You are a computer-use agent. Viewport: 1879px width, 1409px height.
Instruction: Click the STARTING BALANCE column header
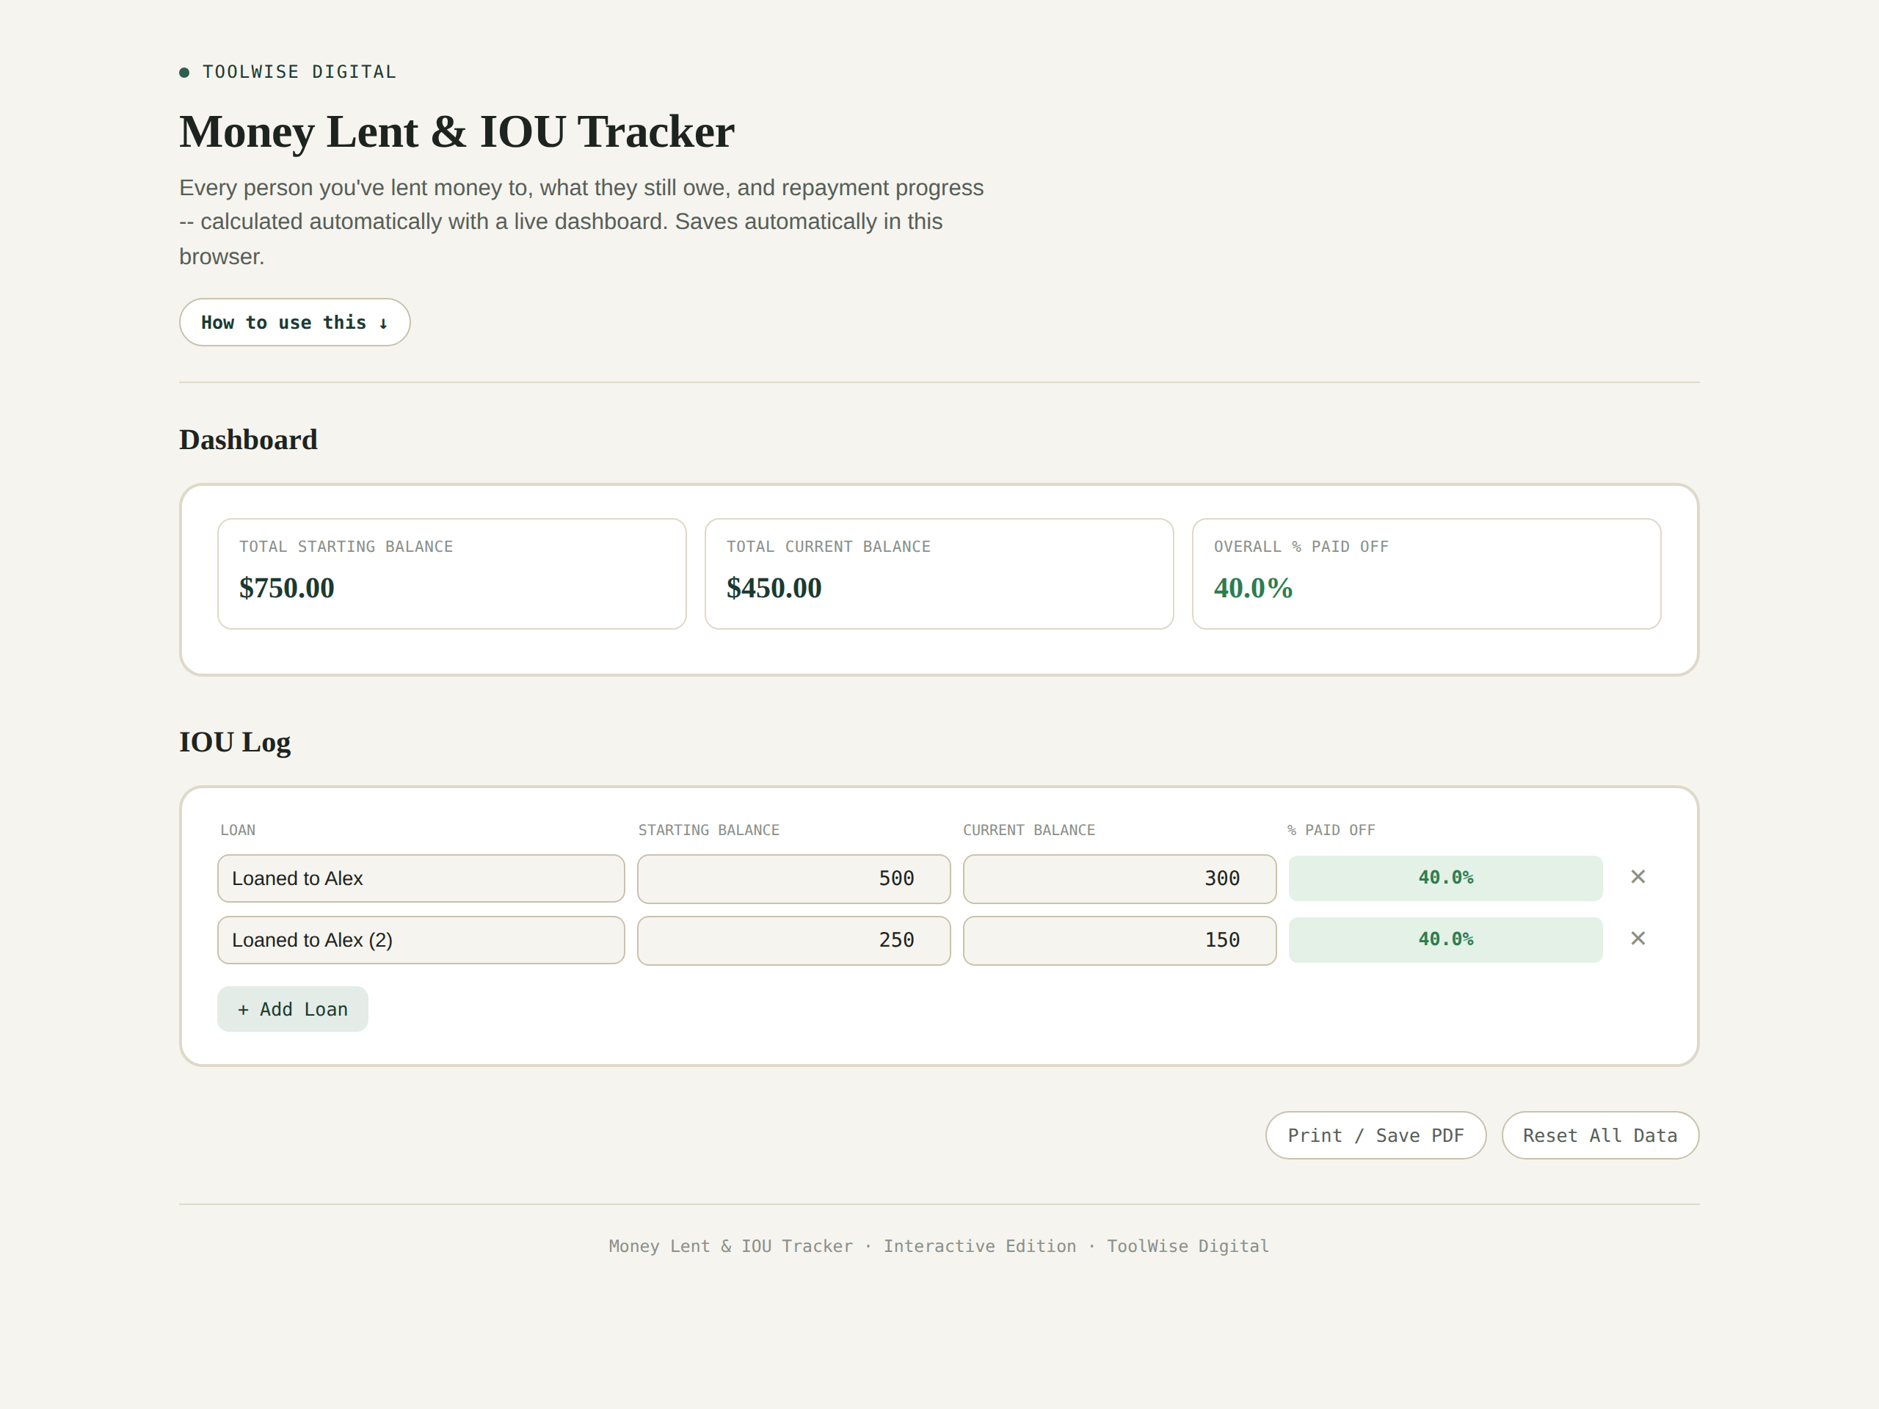pyautogui.click(x=708, y=830)
